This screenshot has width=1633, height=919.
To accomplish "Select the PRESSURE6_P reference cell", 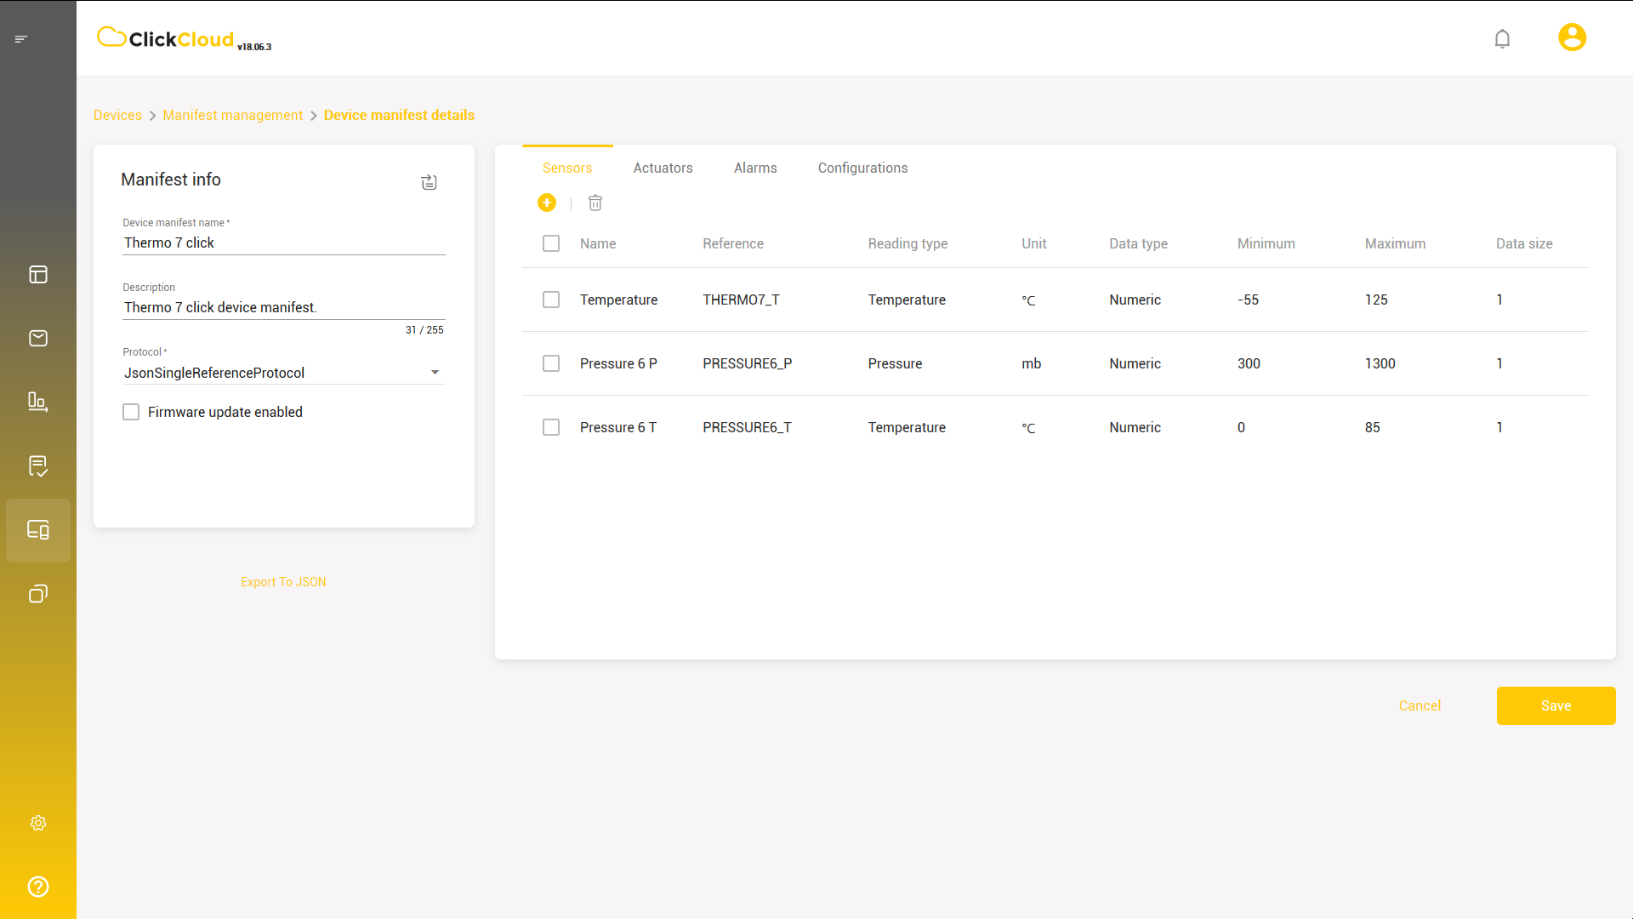I will click(x=747, y=363).
